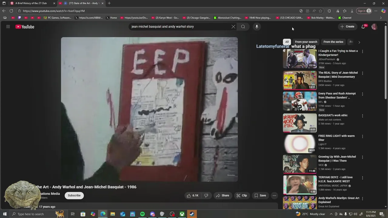388x218 pixels.
Task: Open Kanye West bookmark
Action: [165, 18]
